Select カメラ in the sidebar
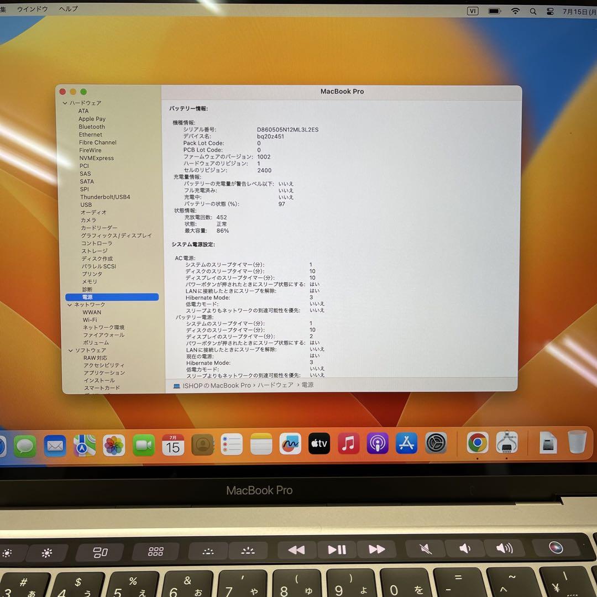 point(88,220)
